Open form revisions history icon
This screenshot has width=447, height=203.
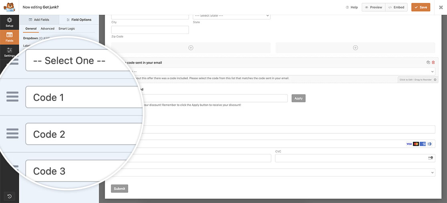click(9, 196)
